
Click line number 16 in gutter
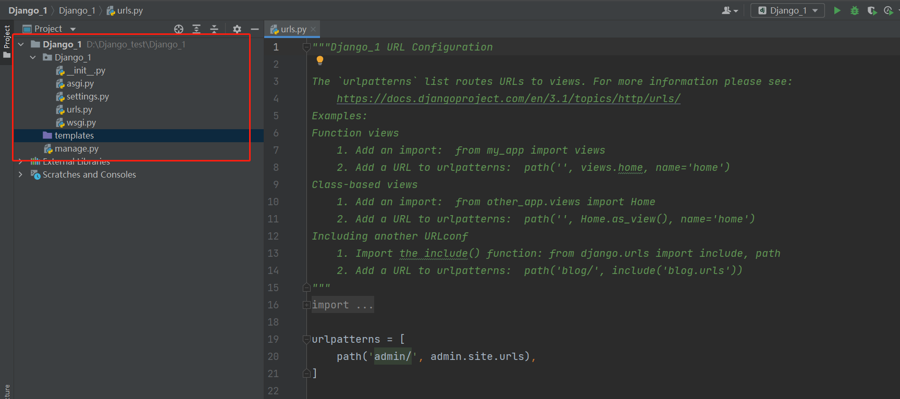(x=273, y=305)
